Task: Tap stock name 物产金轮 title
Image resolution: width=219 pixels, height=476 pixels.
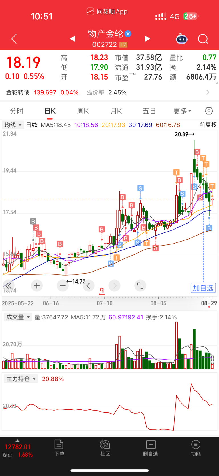Action: [106, 34]
